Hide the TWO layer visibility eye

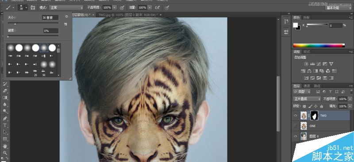295,116
